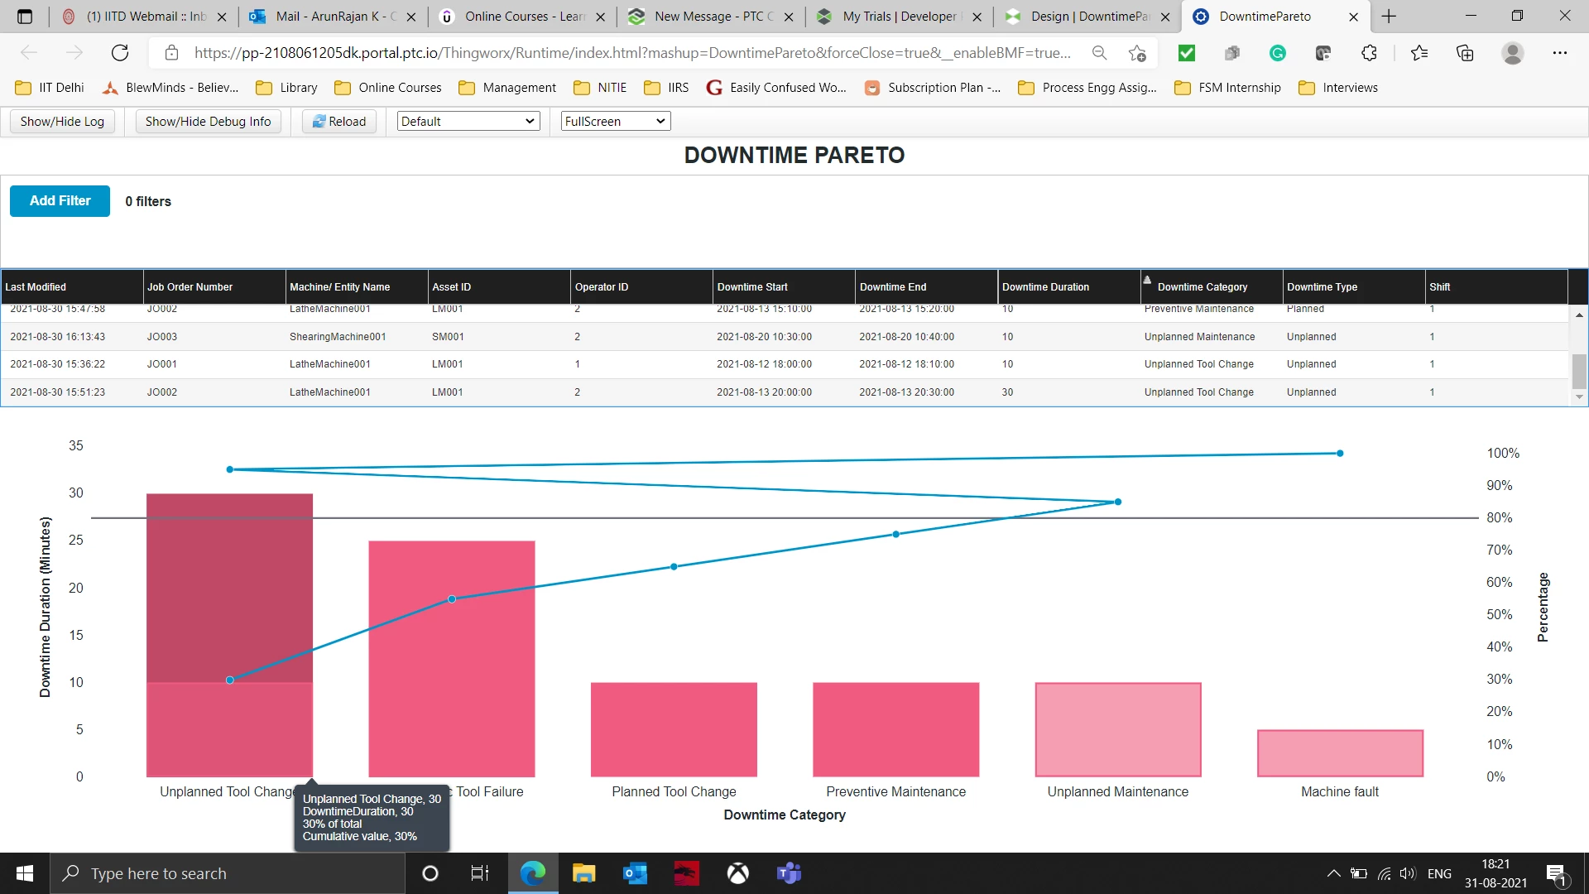Open the zoom magnifier icon in address bar
The image size is (1589, 894).
tap(1099, 53)
